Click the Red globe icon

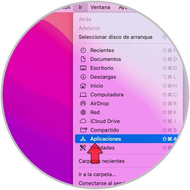tap(83, 112)
